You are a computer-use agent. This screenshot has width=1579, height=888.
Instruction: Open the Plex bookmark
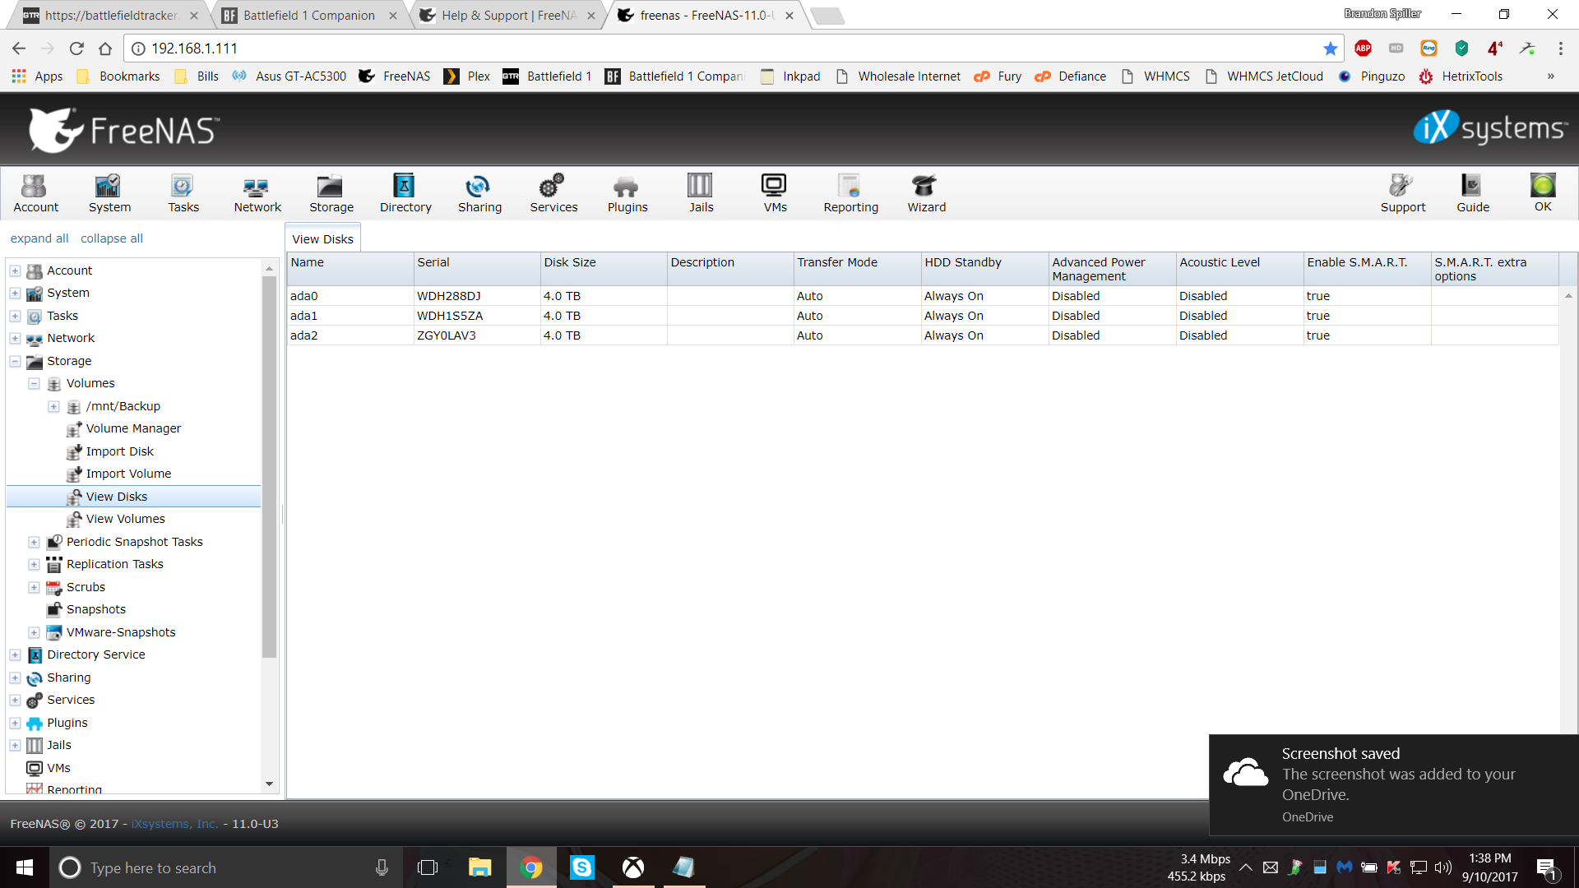[466, 76]
